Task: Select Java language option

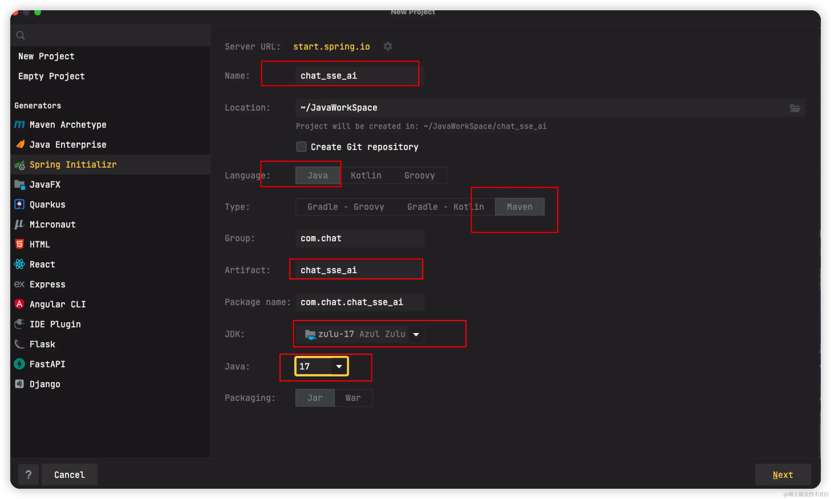Action: (x=317, y=176)
